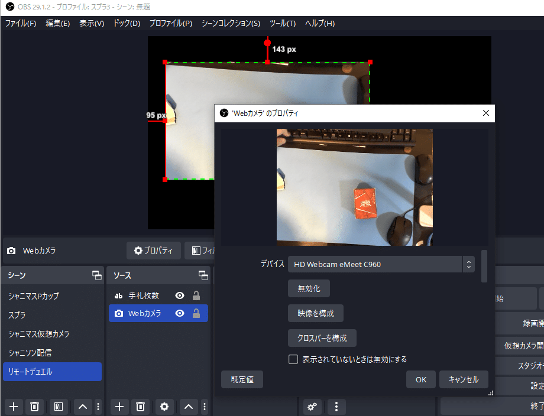Click the bottom-left red handle of the selected source
The height and width of the screenshot is (416, 544).
point(165,180)
